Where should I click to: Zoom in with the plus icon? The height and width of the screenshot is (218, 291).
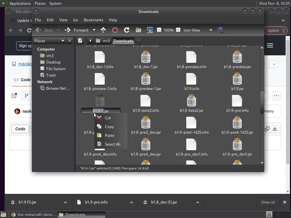point(178,30)
